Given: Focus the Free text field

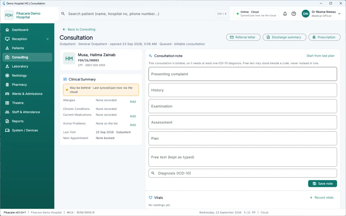Looking at the screenshot, I should [243, 157].
